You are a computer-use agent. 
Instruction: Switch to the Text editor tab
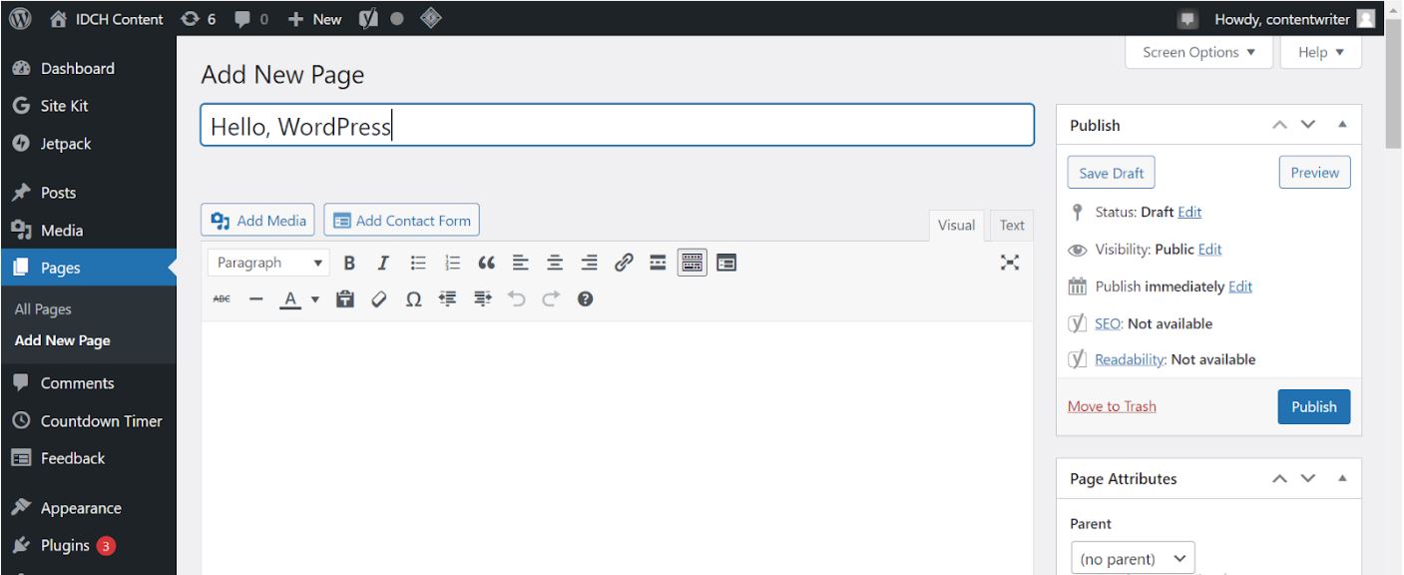1011,225
